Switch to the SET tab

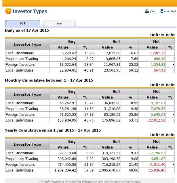(x=22, y=23)
